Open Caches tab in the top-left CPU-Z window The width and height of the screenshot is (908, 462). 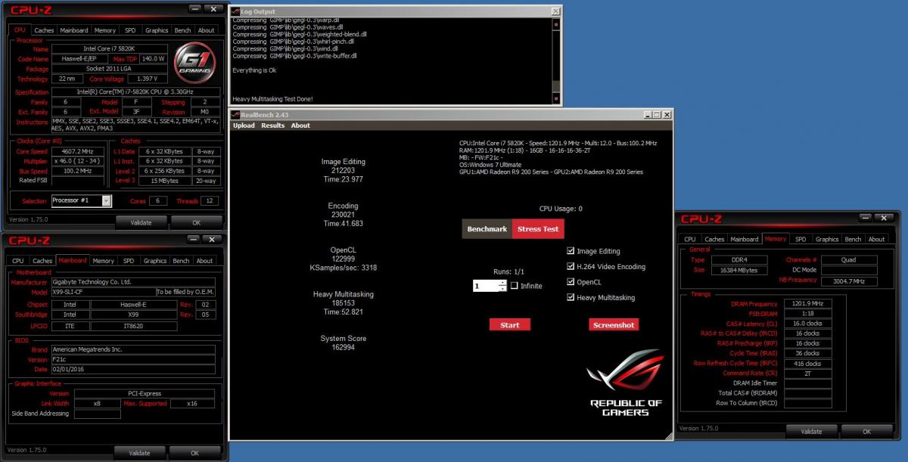pyautogui.click(x=44, y=30)
